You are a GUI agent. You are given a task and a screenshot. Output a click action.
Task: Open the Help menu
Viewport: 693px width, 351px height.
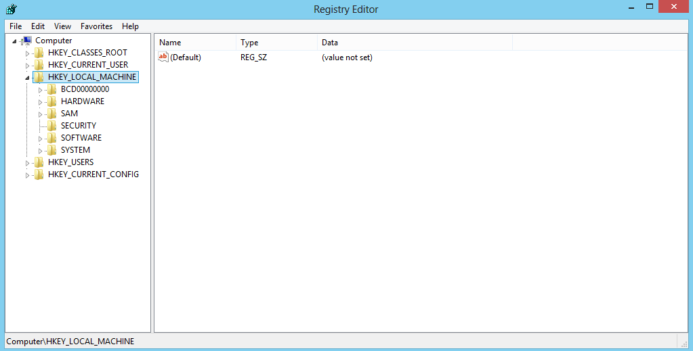tap(130, 26)
